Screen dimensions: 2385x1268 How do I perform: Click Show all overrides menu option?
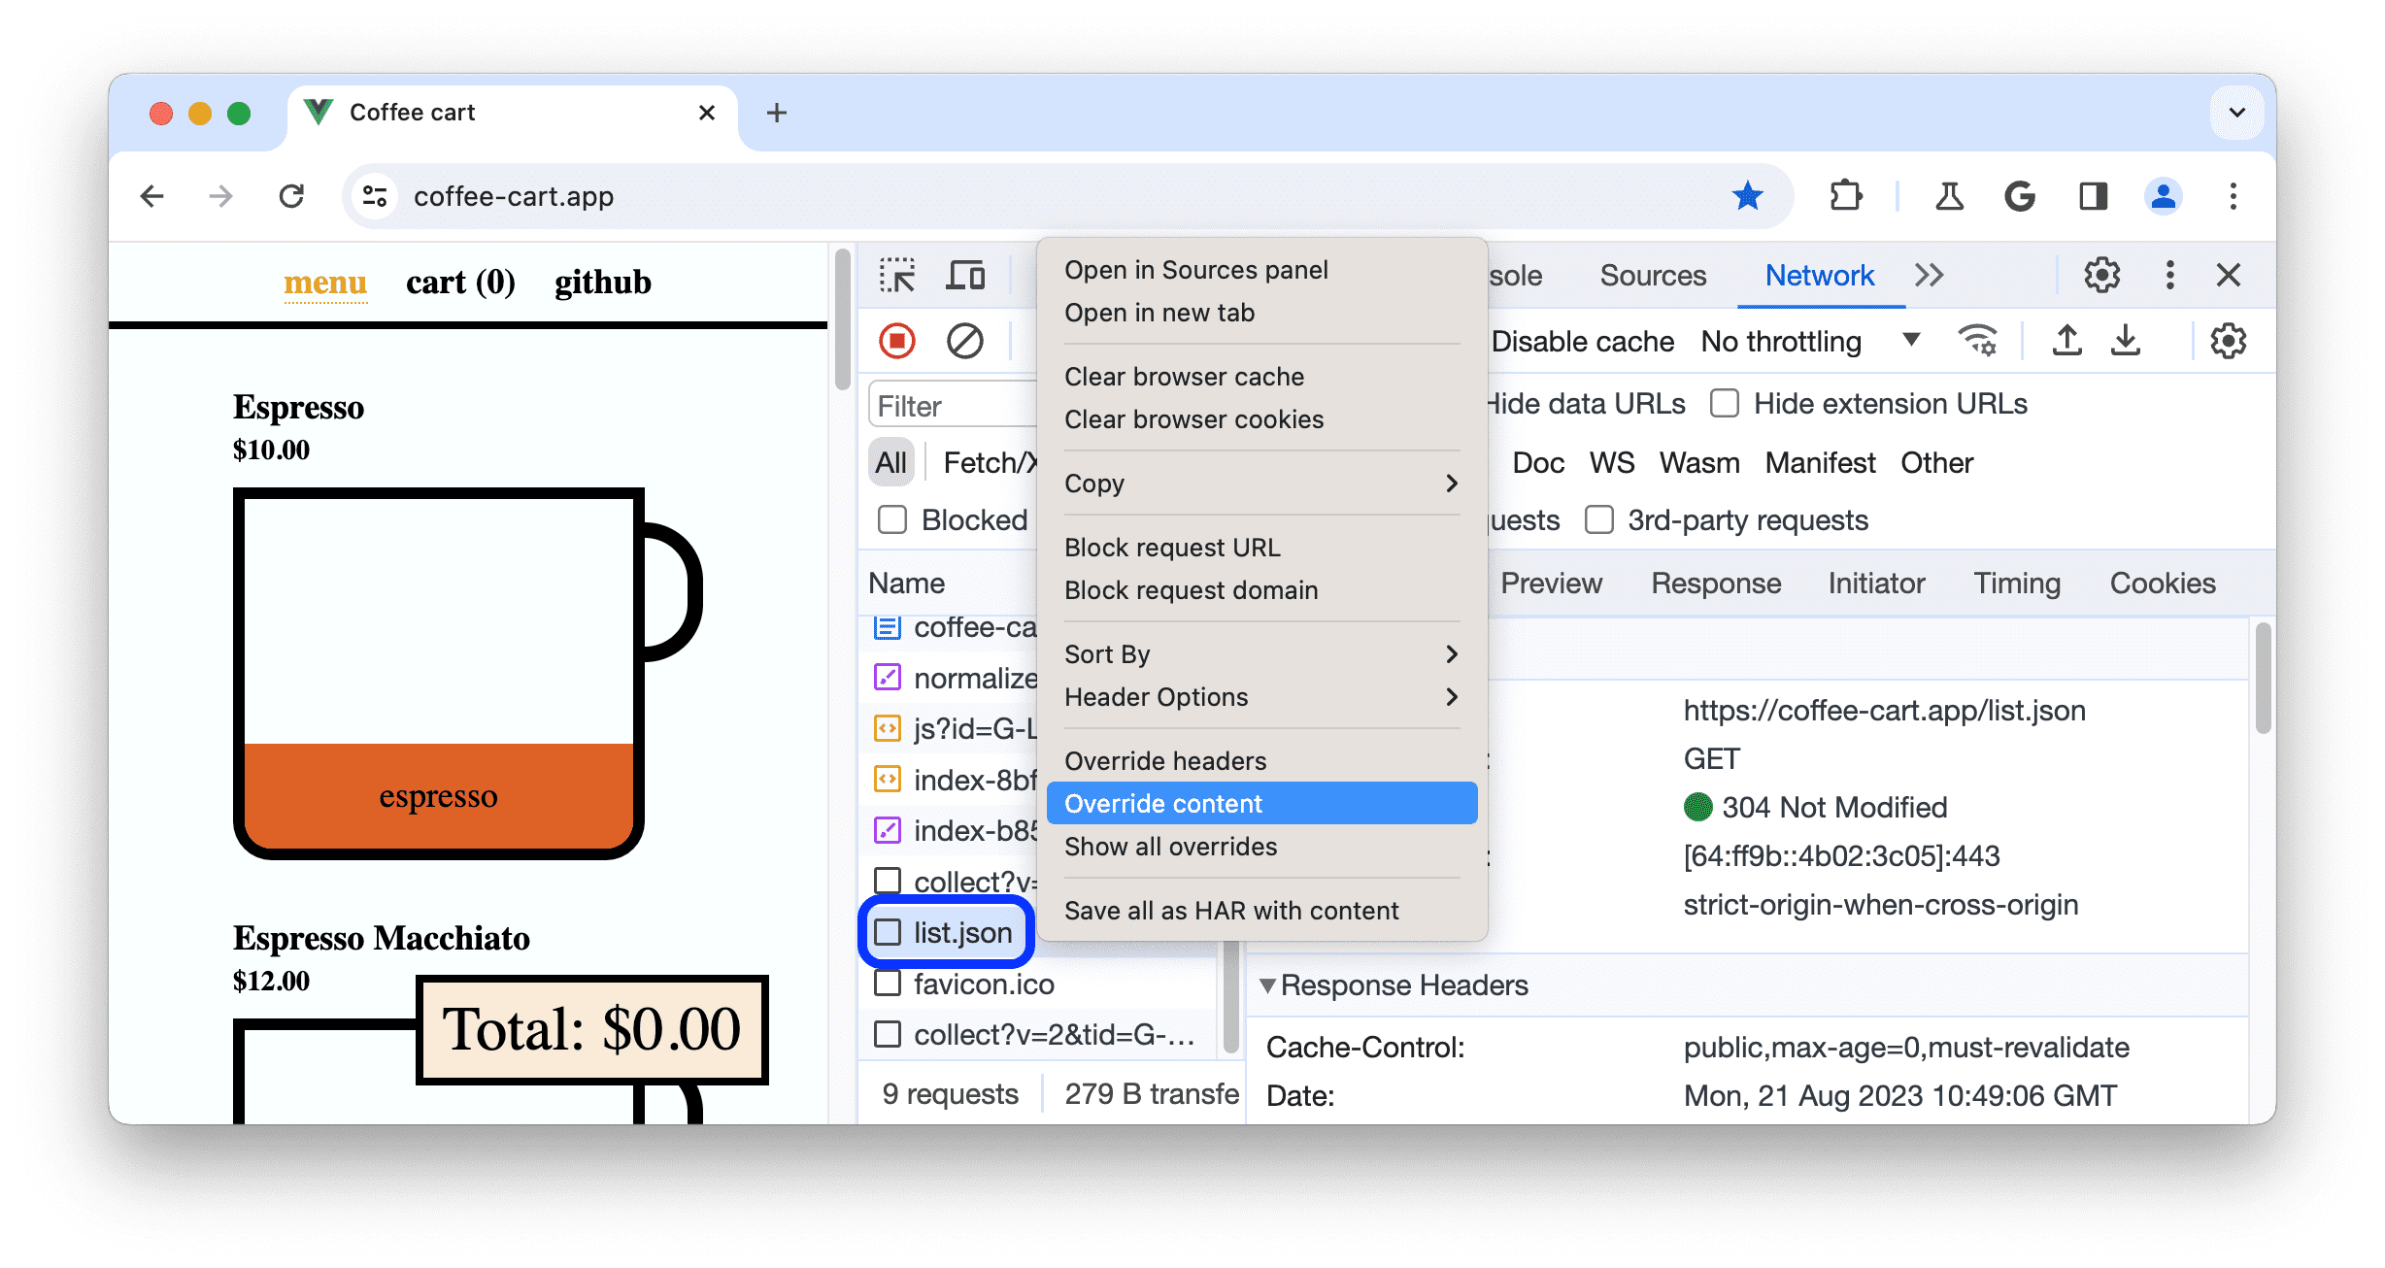click(1170, 847)
